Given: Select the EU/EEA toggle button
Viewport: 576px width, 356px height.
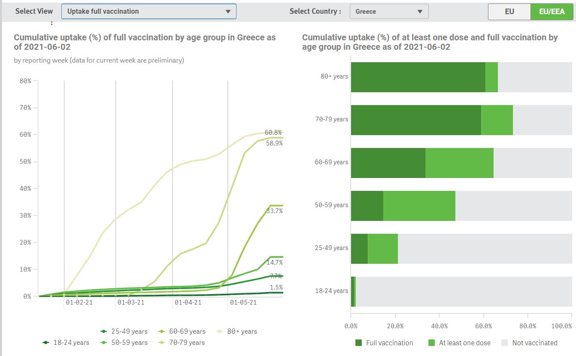Looking at the screenshot, I should (x=552, y=12).
